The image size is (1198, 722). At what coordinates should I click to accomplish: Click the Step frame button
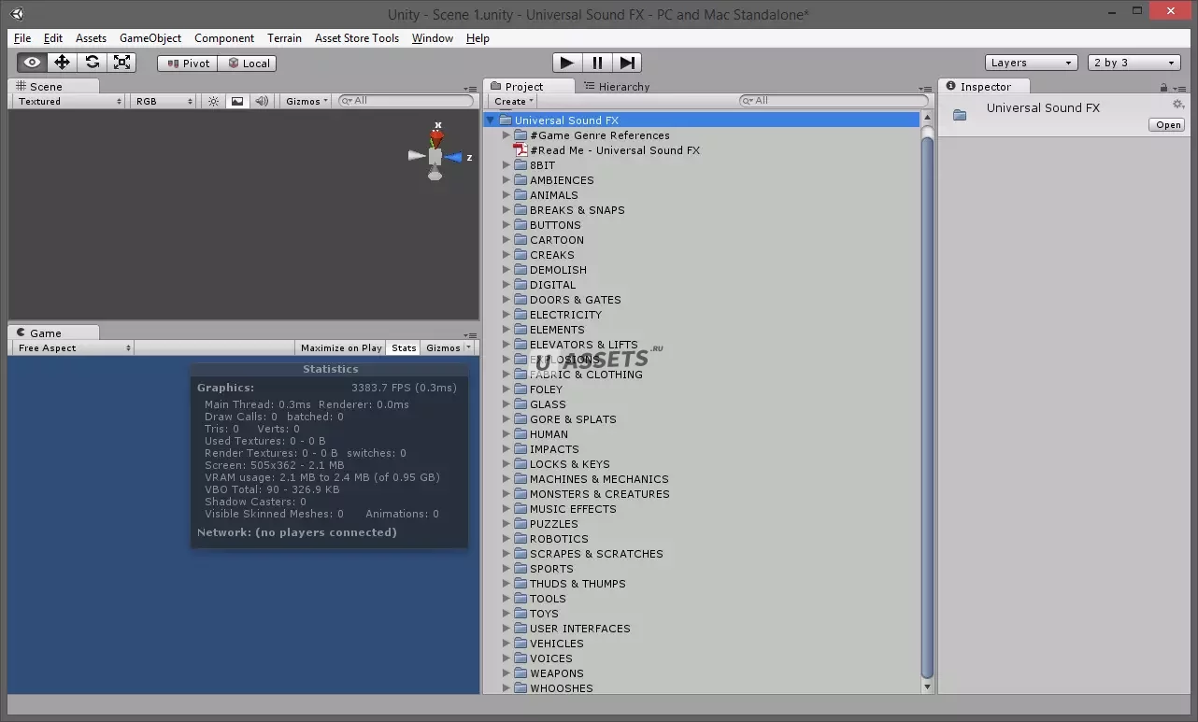627,63
